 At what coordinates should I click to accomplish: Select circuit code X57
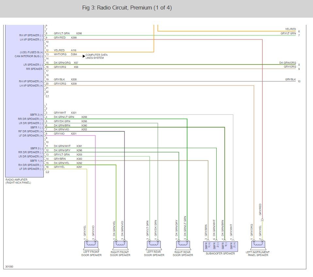[x=76, y=63]
